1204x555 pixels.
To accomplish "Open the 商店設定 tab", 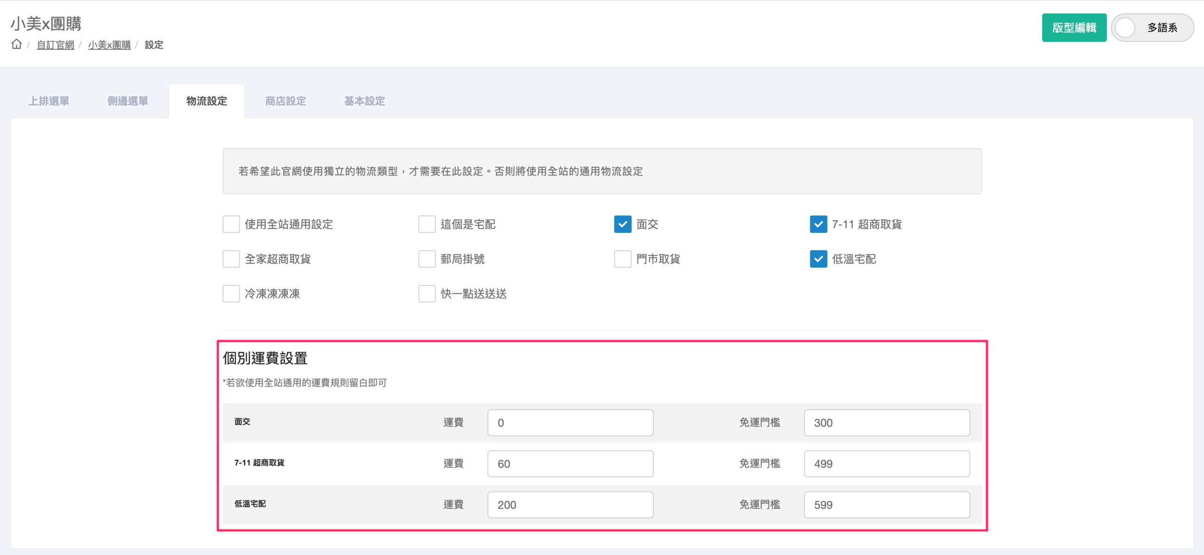I will click(285, 101).
